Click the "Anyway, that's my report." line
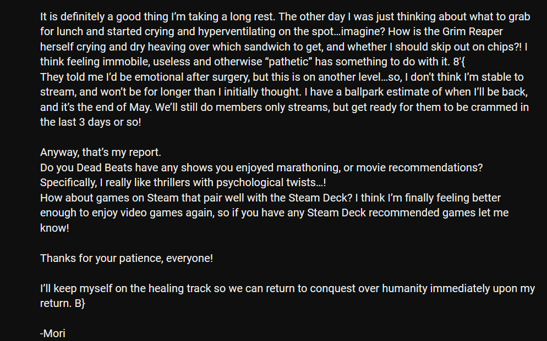547x341 pixels. click(x=101, y=153)
